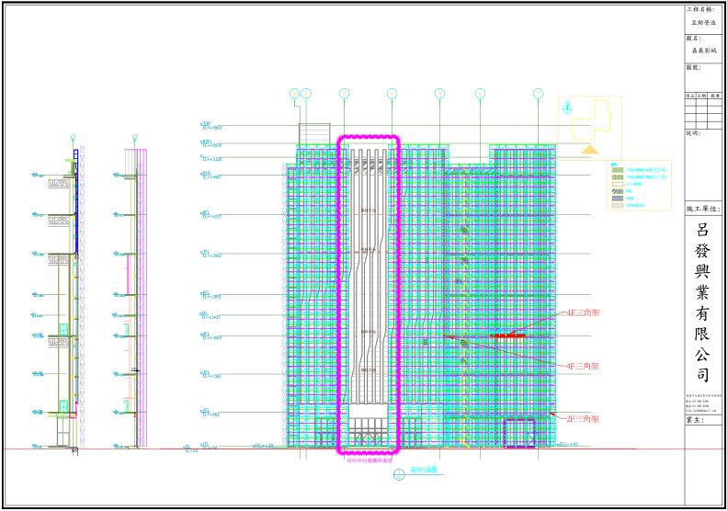Click the magenta outlined central tower zone
This screenshot has height=511, width=728.
pos(368,294)
